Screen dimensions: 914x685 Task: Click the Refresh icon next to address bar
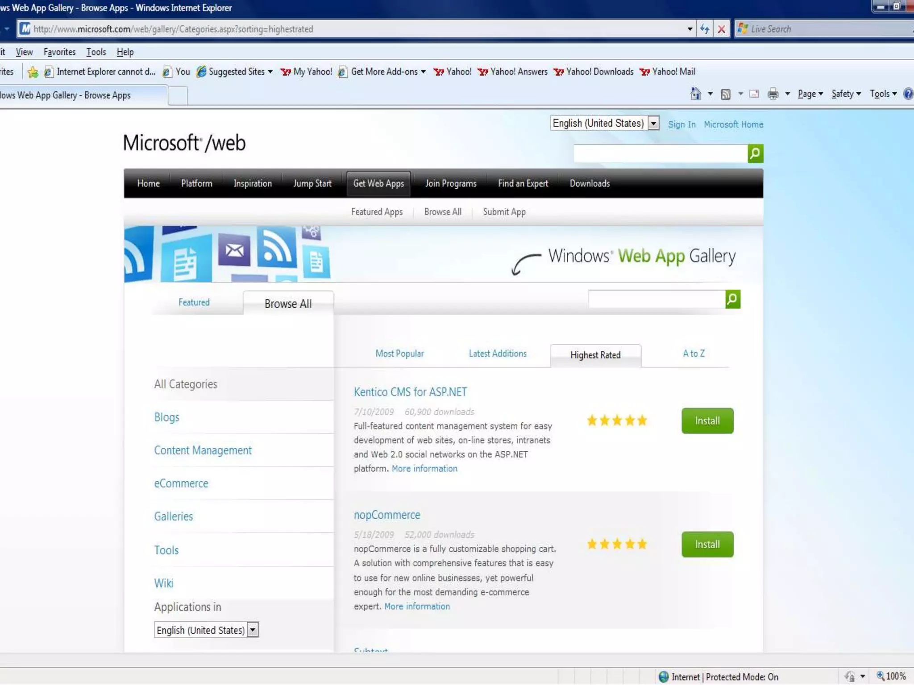(x=705, y=29)
